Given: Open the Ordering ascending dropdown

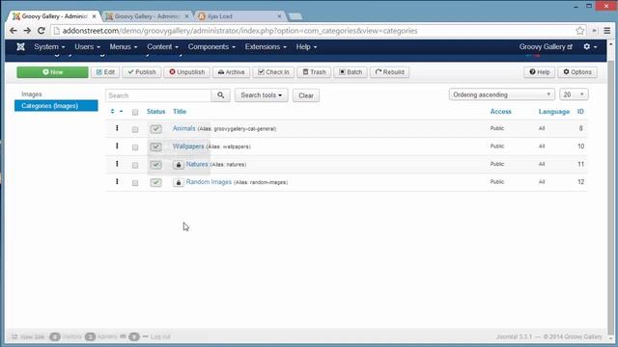Looking at the screenshot, I should [x=501, y=94].
